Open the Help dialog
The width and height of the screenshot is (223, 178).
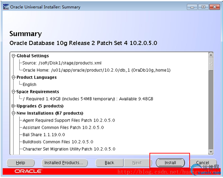pyautogui.click(x=20, y=163)
